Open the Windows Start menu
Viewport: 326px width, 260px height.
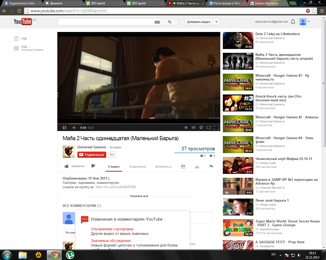pyautogui.click(x=7, y=255)
